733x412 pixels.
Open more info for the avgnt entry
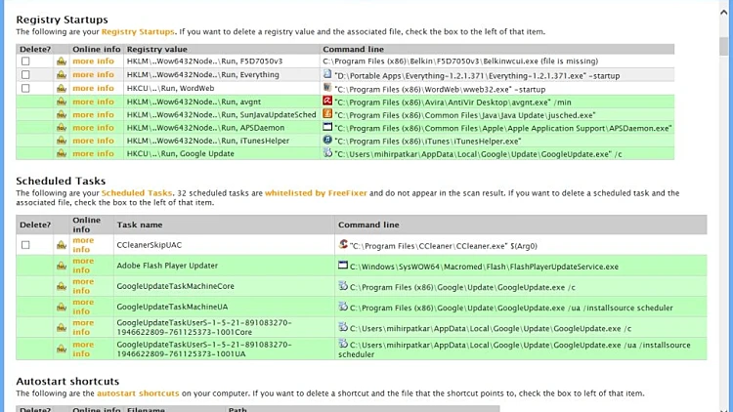[93, 101]
